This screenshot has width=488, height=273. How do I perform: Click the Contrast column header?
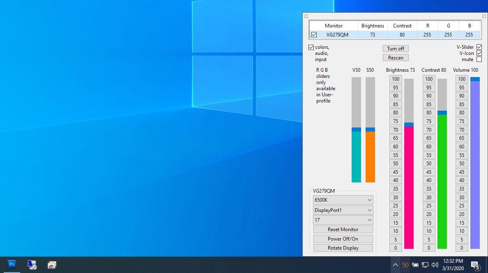pyautogui.click(x=402, y=26)
